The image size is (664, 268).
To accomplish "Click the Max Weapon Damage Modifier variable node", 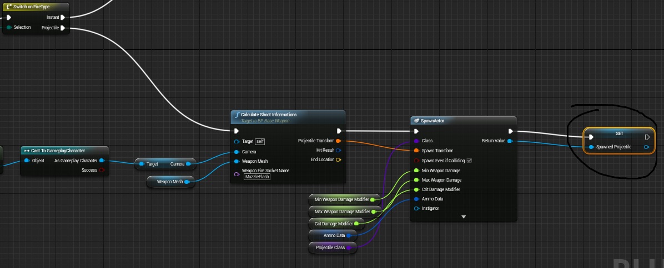I will coord(345,212).
